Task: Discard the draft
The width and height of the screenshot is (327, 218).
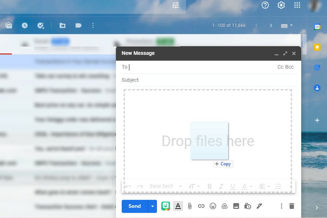Action: click(292, 206)
